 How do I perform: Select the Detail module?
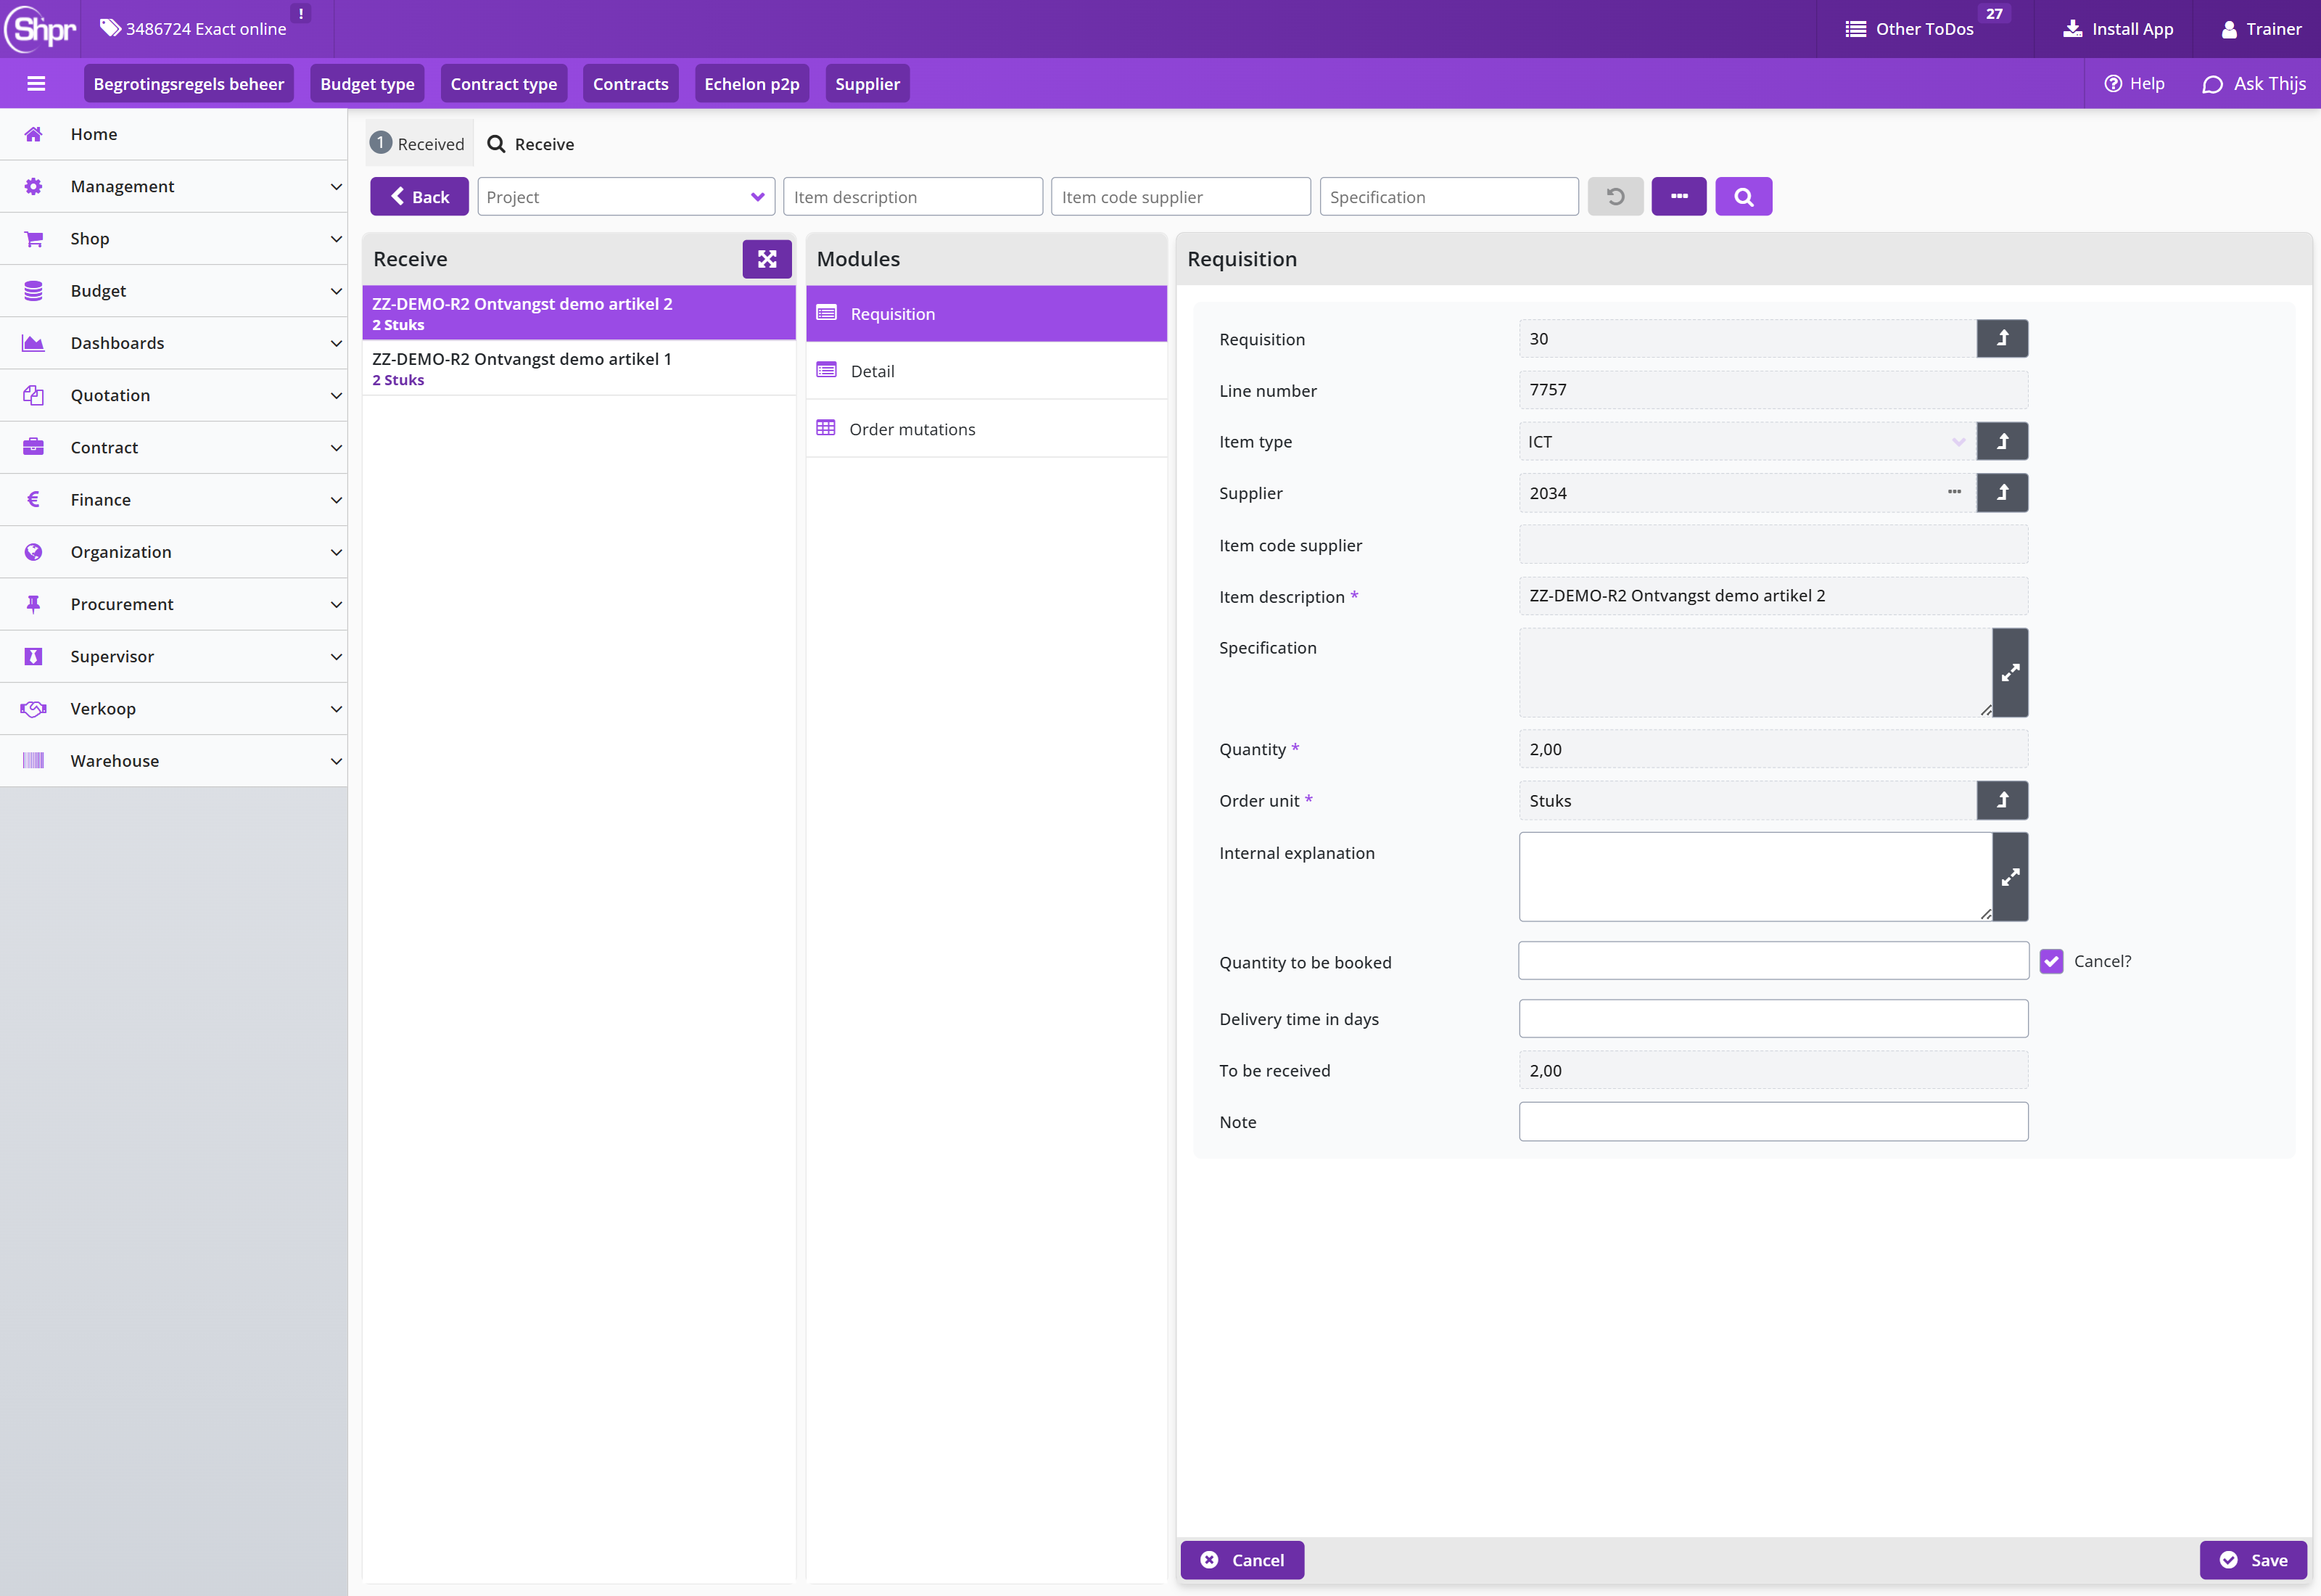pos(986,371)
